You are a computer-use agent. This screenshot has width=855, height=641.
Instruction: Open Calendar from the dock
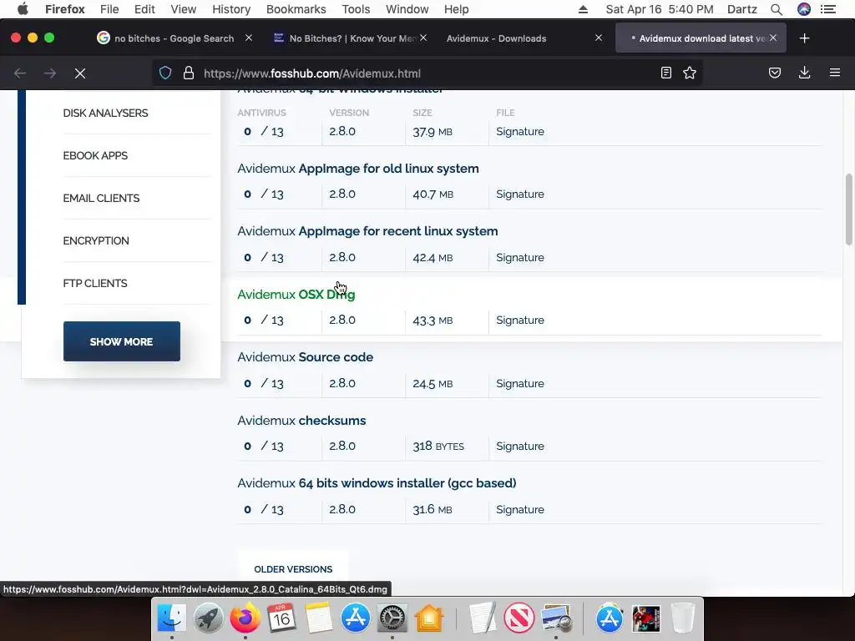281,618
